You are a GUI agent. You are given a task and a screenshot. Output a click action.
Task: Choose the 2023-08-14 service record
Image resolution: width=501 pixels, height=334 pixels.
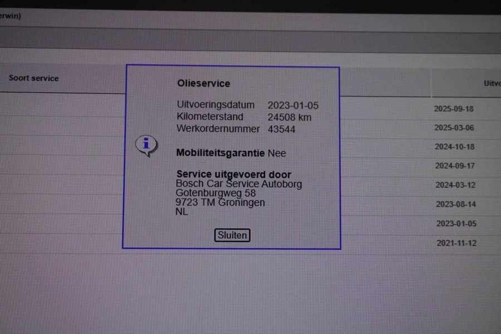[456, 204]
